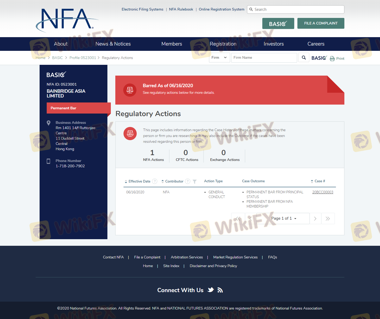This screenshot has width=380, height=319.
Task: Click the Effective Date help question mark
Action: [x=155, y=181]
